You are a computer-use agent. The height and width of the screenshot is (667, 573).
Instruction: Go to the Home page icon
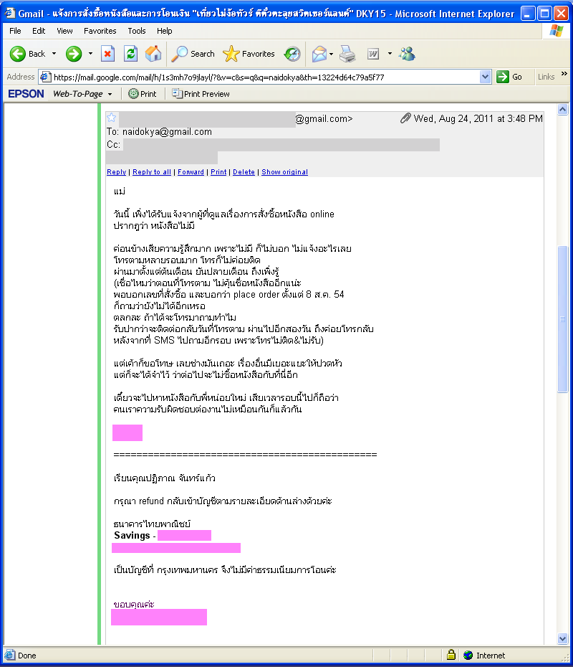153,54
